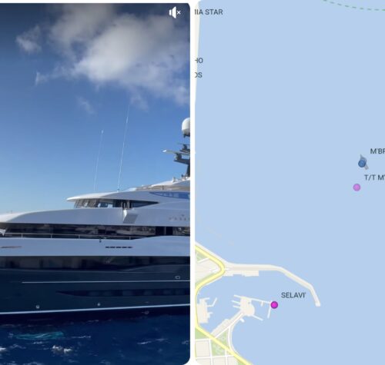Image resolution: width=385 pixels, height=365 pixels.
Task: Open the IIA STAR vessel label
Action: (209, 12)
